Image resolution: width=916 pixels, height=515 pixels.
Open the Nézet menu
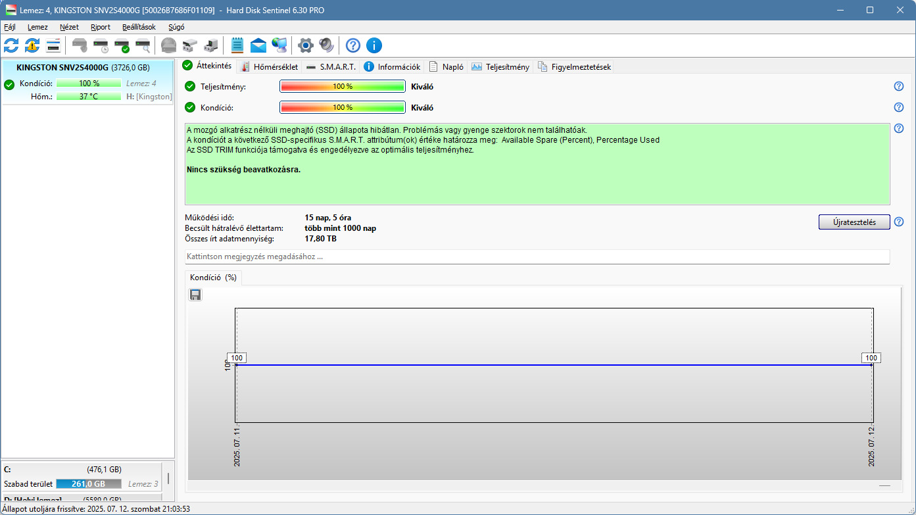point(69,27)
